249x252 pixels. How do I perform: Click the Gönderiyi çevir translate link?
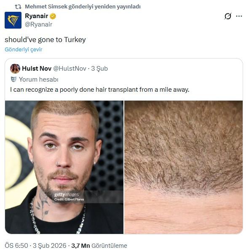tap(24, 49)
